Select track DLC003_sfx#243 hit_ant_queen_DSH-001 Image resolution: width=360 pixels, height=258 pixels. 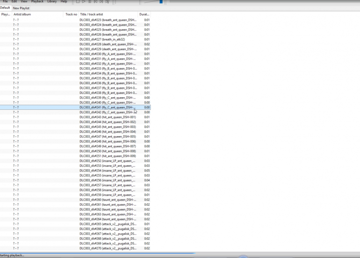click(108, 117)
